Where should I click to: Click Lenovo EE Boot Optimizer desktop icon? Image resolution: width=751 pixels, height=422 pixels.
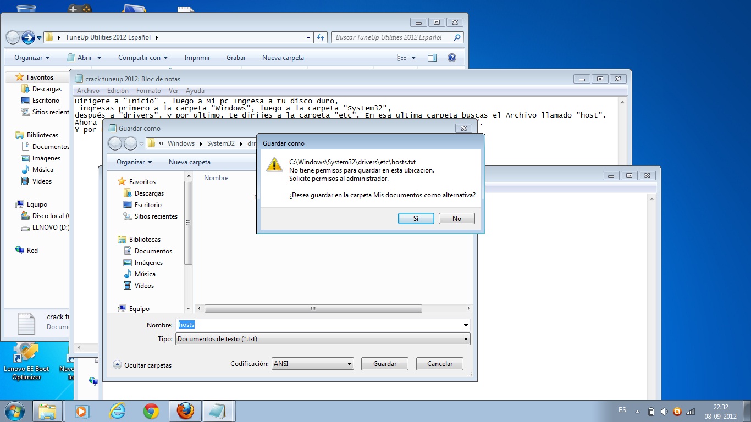coord(26,362)
